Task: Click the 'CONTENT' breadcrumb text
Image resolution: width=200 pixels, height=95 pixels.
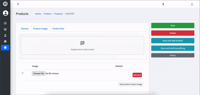Action: [70, 14]
